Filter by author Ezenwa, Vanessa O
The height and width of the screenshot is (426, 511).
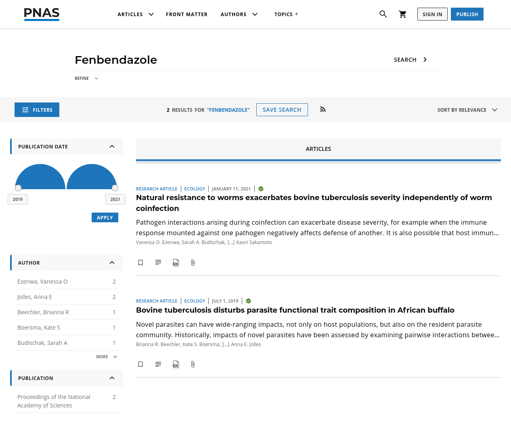coord(42,282)
